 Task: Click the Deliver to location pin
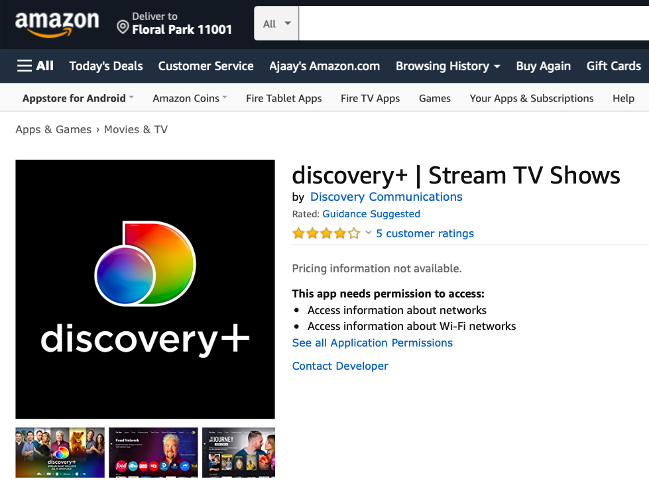pos(123,27)
